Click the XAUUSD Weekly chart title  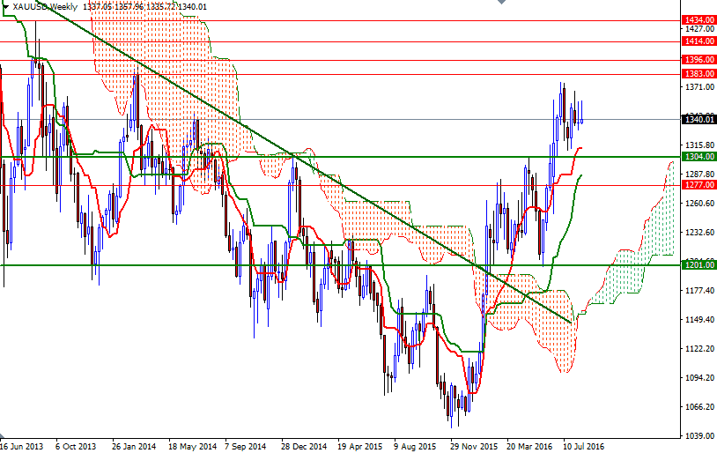[45, 7]
